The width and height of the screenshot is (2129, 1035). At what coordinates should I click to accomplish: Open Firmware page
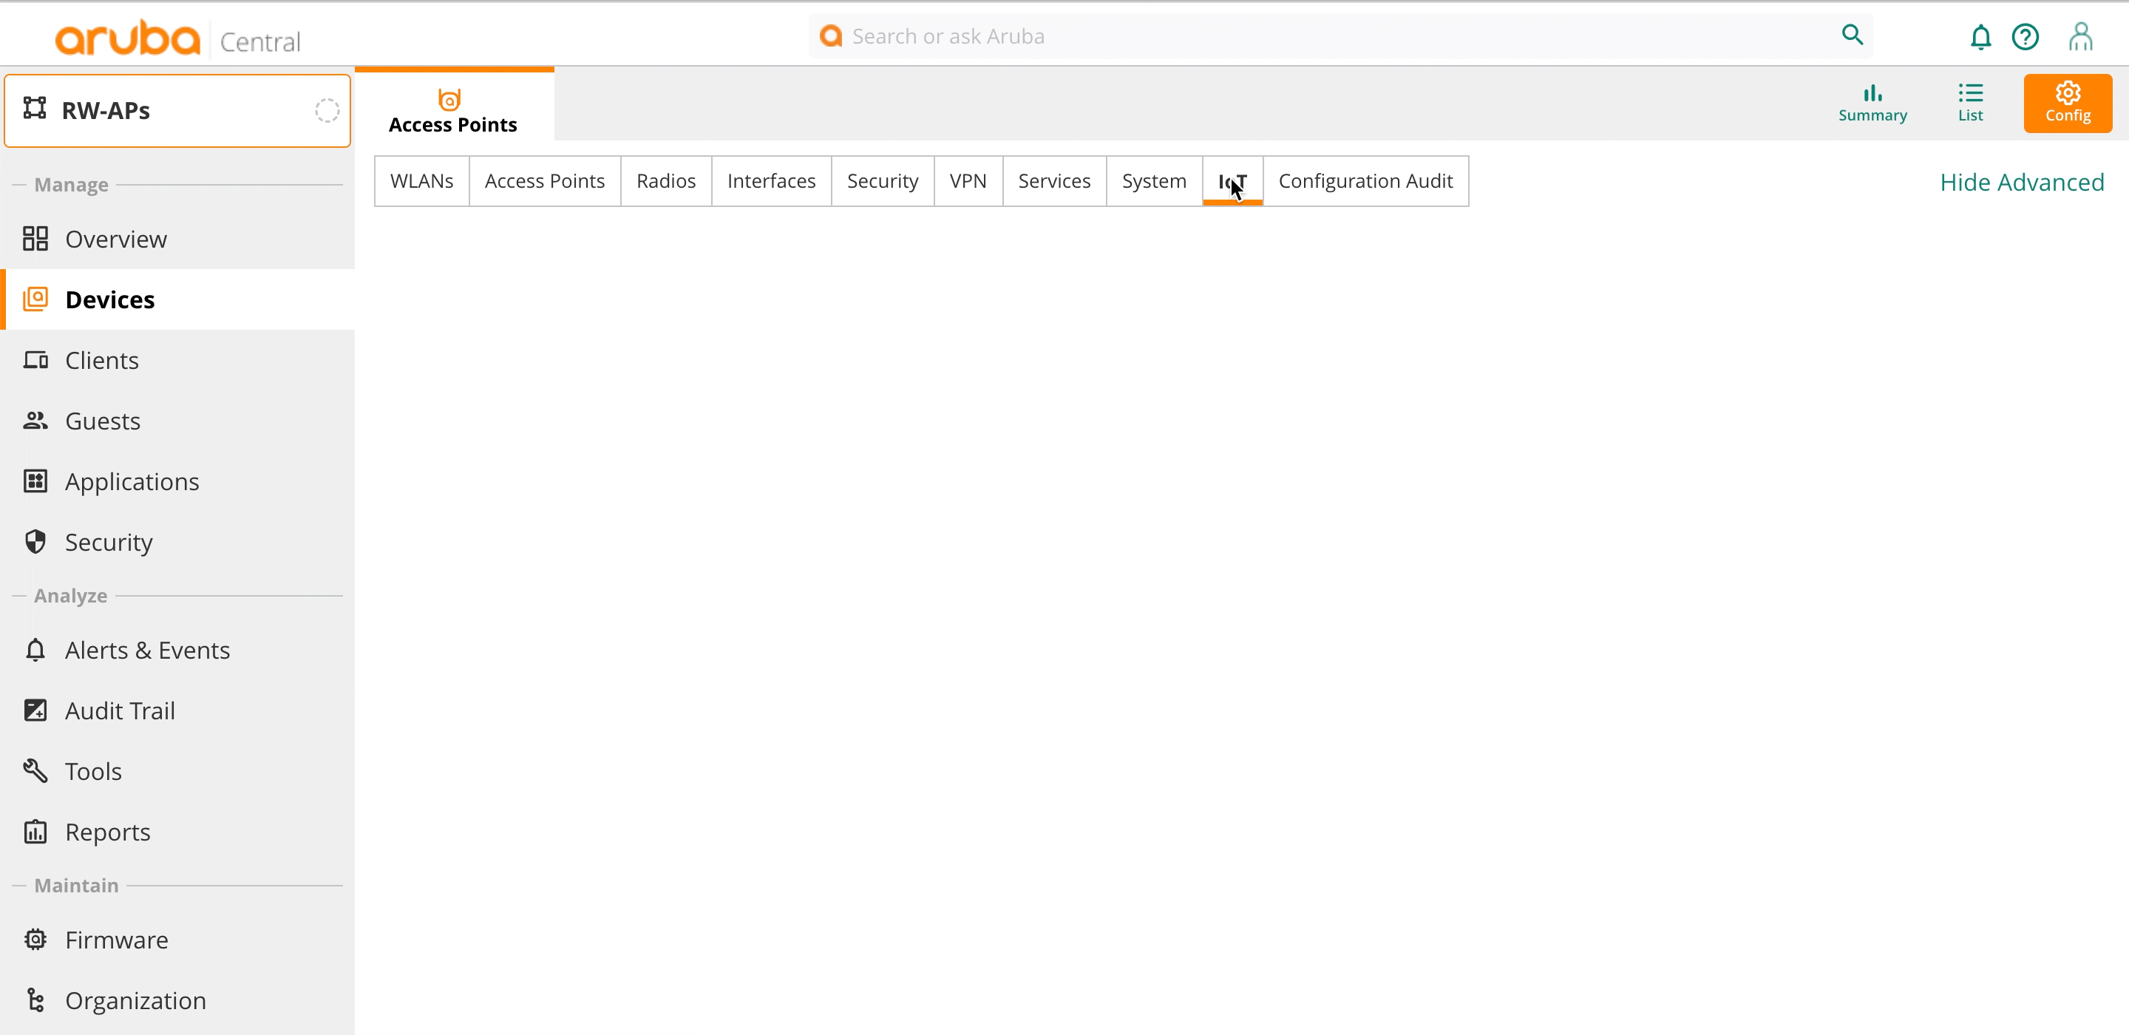(177, 939)
